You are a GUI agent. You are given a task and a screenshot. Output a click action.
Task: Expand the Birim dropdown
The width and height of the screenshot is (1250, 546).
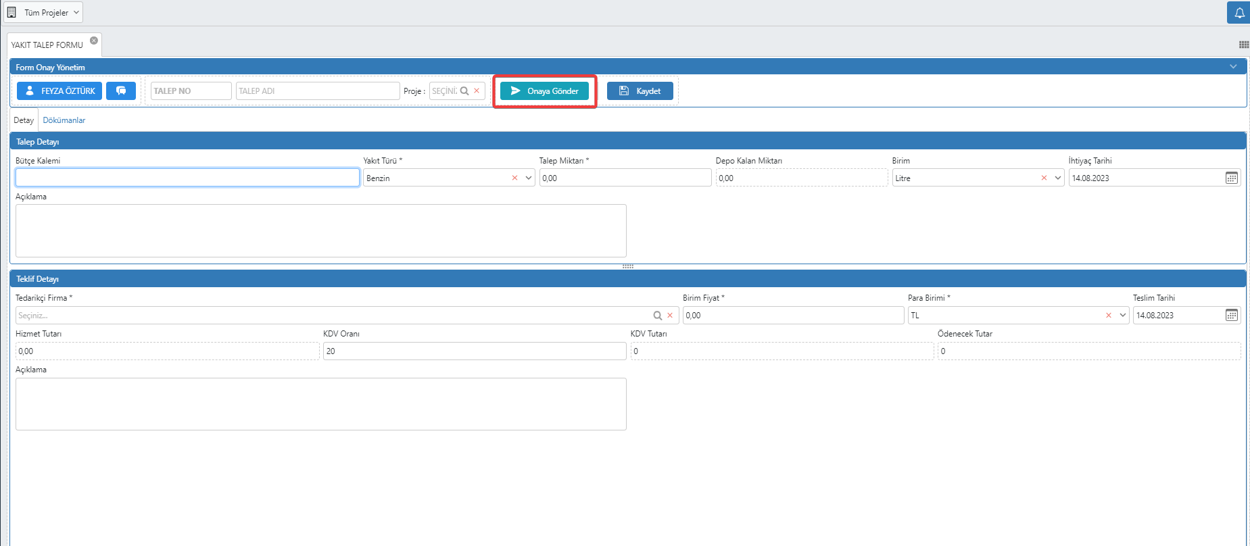pos(1057,178)
